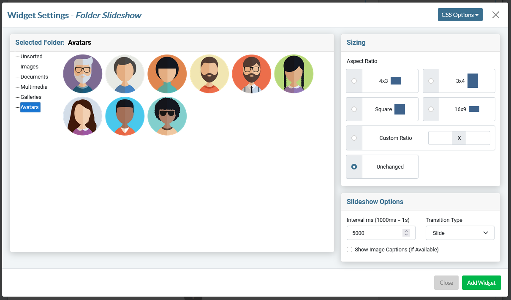Screen dimensions: 511x300
Task: Choose the 3x4 aspect ratio radio
Action: click(431, 81)
